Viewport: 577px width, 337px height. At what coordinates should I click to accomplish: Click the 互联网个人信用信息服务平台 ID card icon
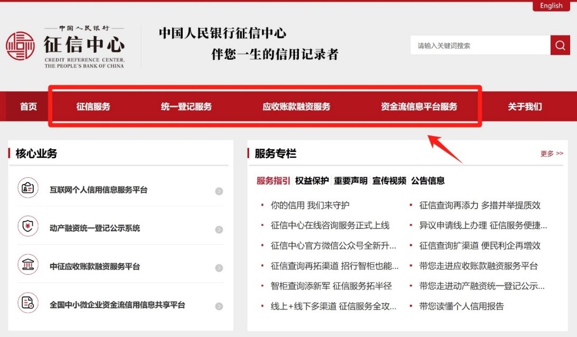coord(27,188)
